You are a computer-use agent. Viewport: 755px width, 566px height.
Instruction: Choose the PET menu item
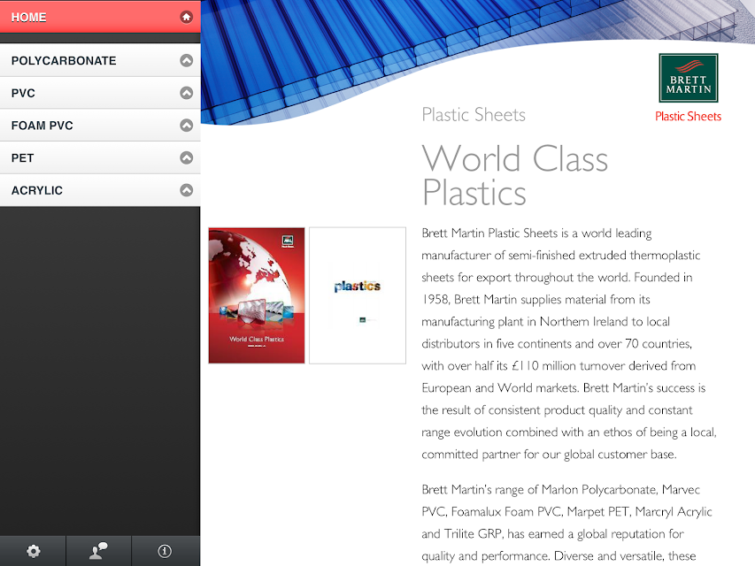coord(100,158)
